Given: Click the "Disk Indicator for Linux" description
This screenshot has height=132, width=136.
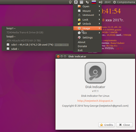Looking at the screenshot, I should click(95, 96).
